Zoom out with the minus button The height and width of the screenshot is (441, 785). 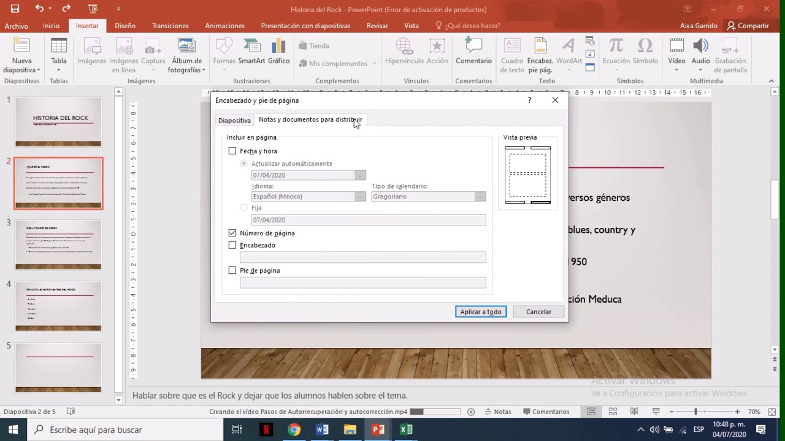click(672, 412)
